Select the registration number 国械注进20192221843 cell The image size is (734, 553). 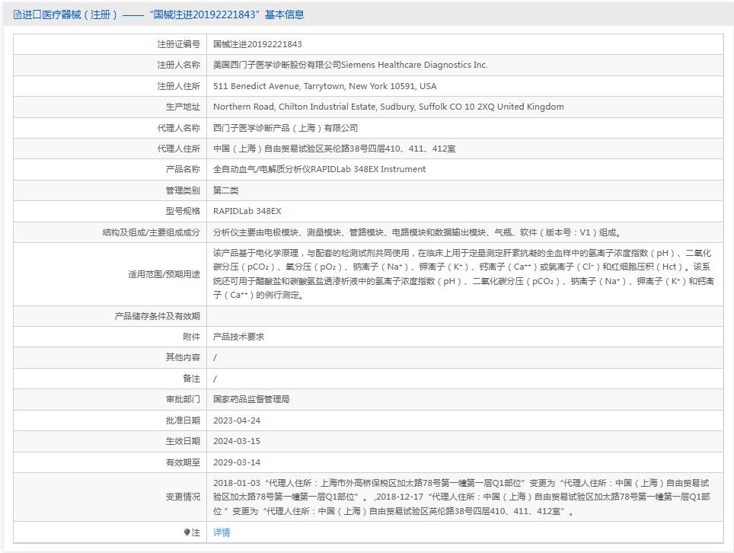click(257, 44)
